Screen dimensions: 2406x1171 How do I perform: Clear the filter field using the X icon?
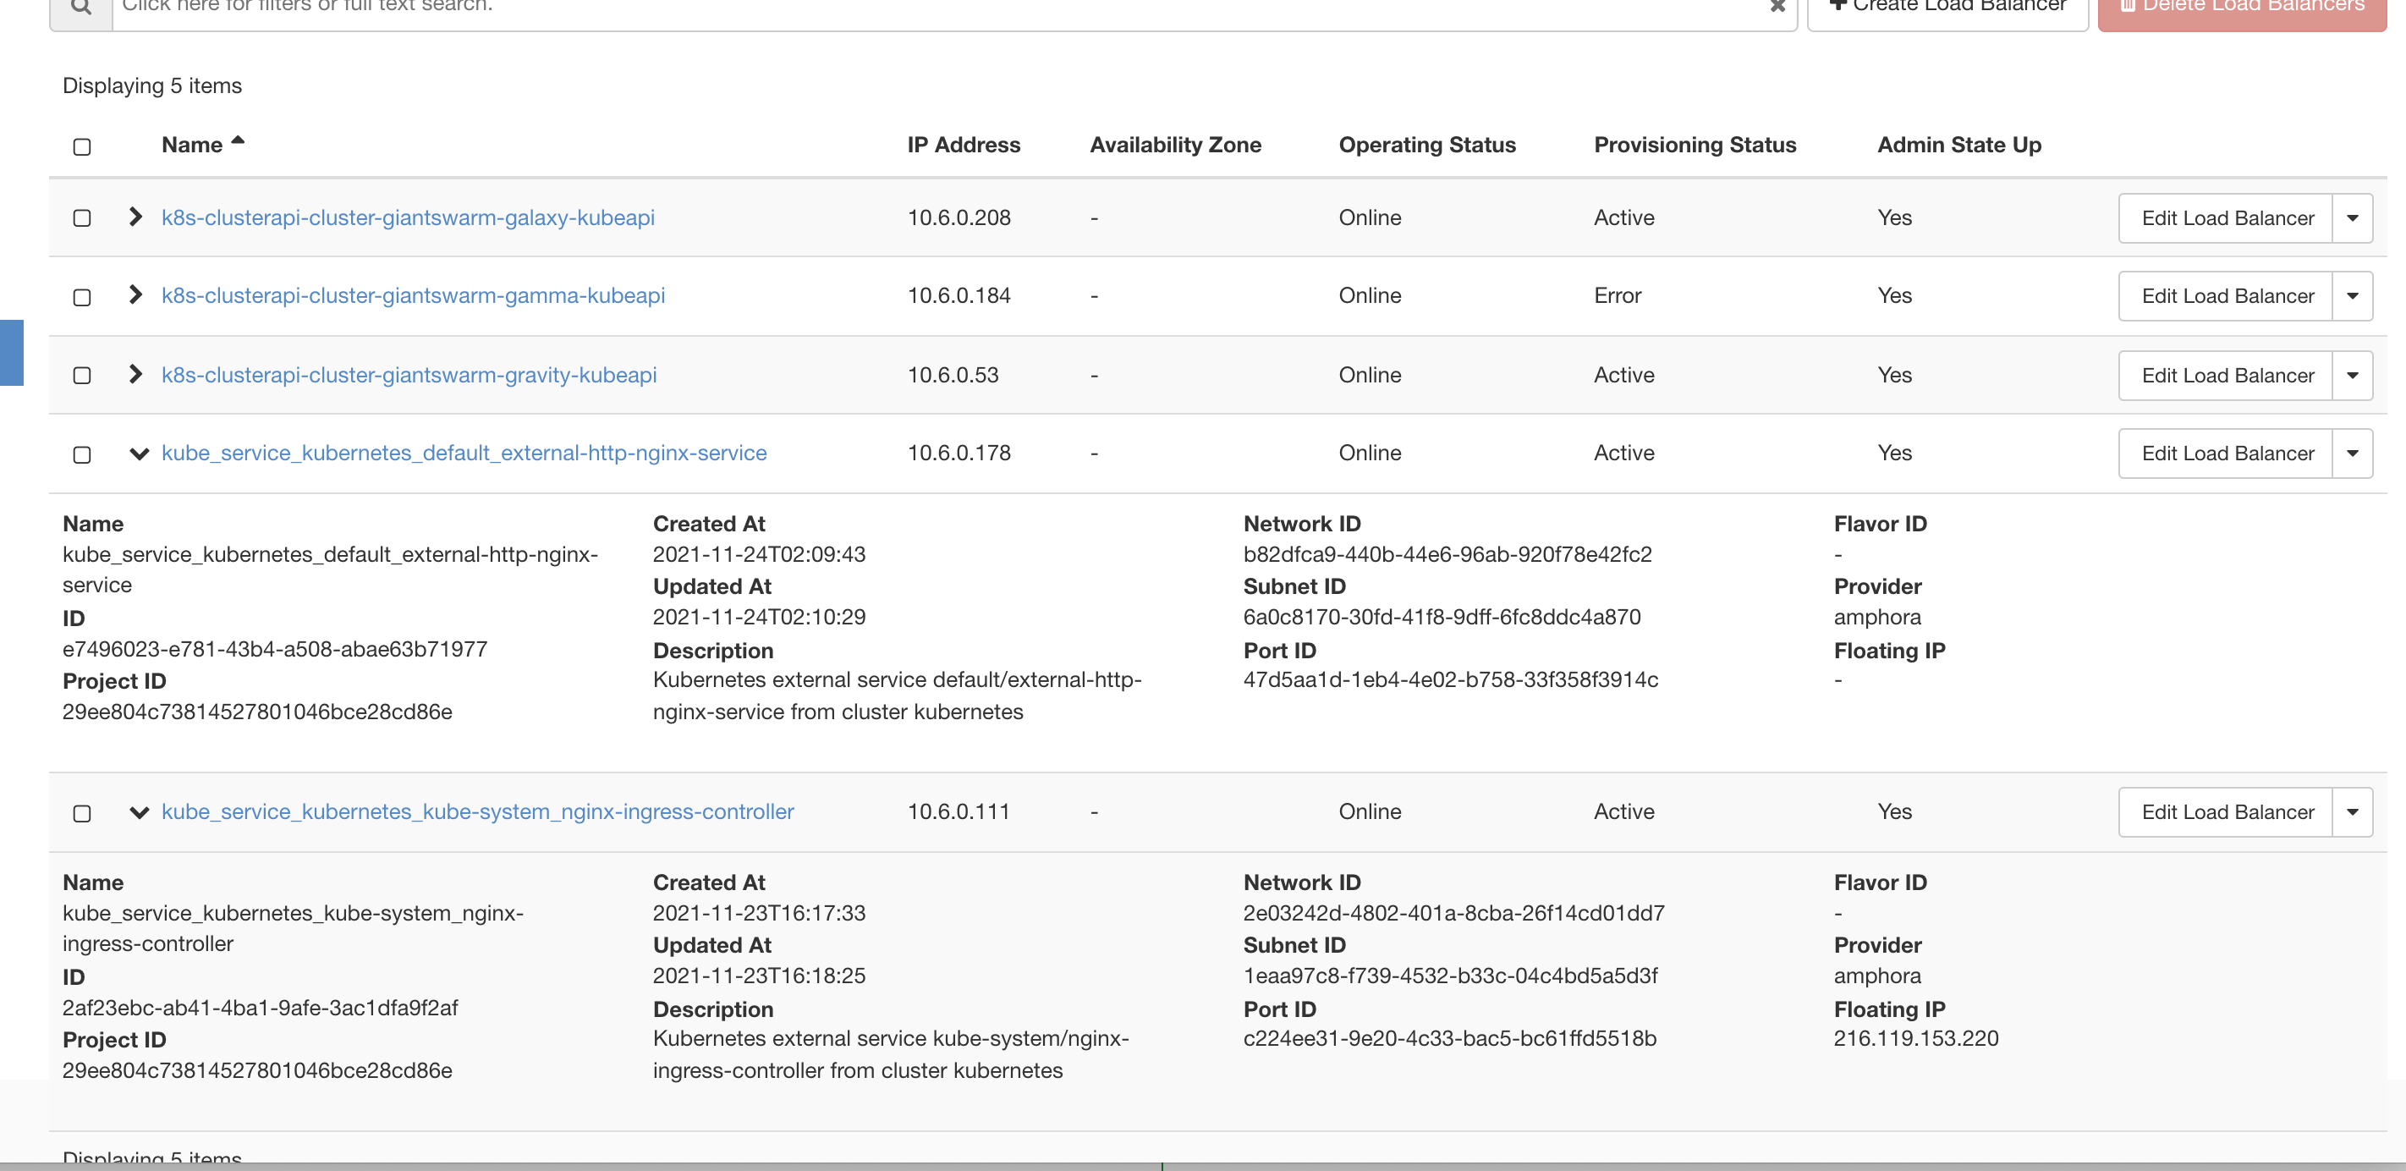click(1778, 8)
